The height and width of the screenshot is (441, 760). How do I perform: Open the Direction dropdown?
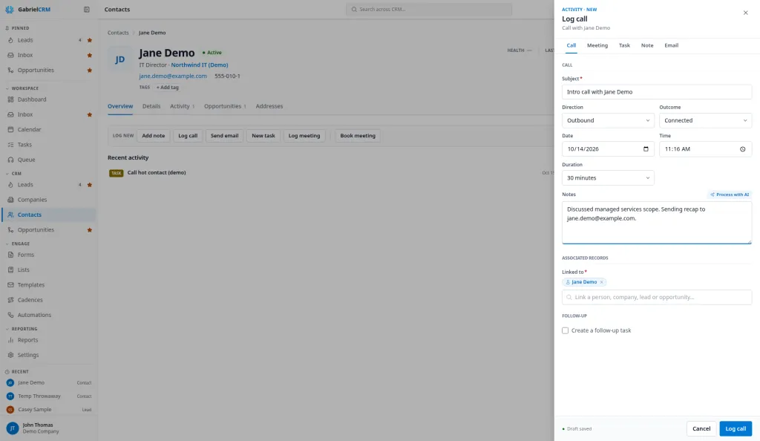pos(608,120)
